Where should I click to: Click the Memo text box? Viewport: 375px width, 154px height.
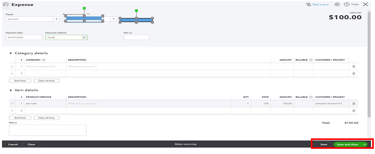(48, 130)
